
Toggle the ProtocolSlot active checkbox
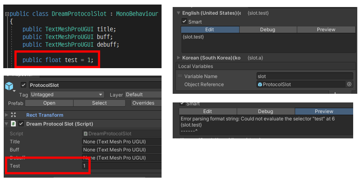pyautogui.click(x=23, y=85)
